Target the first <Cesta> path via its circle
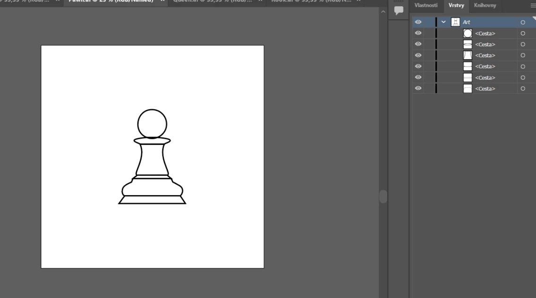This screenshot has width=536, height=298. (x=523, y=34)
